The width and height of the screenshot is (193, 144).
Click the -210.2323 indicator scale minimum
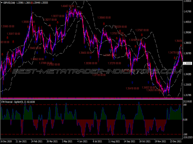pyautogui.click(x=188, y=137)
